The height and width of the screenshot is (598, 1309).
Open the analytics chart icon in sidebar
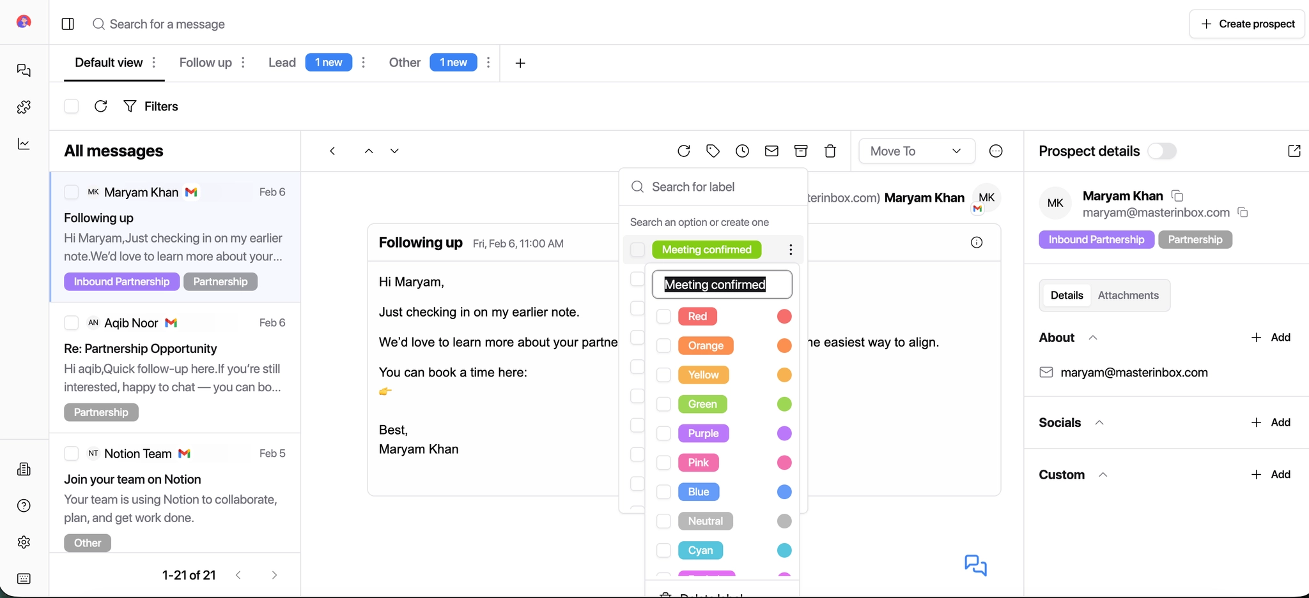point(24,144)
